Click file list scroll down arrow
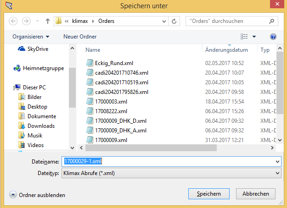Screen dimensions: 287x208 [x=280, y=140]
